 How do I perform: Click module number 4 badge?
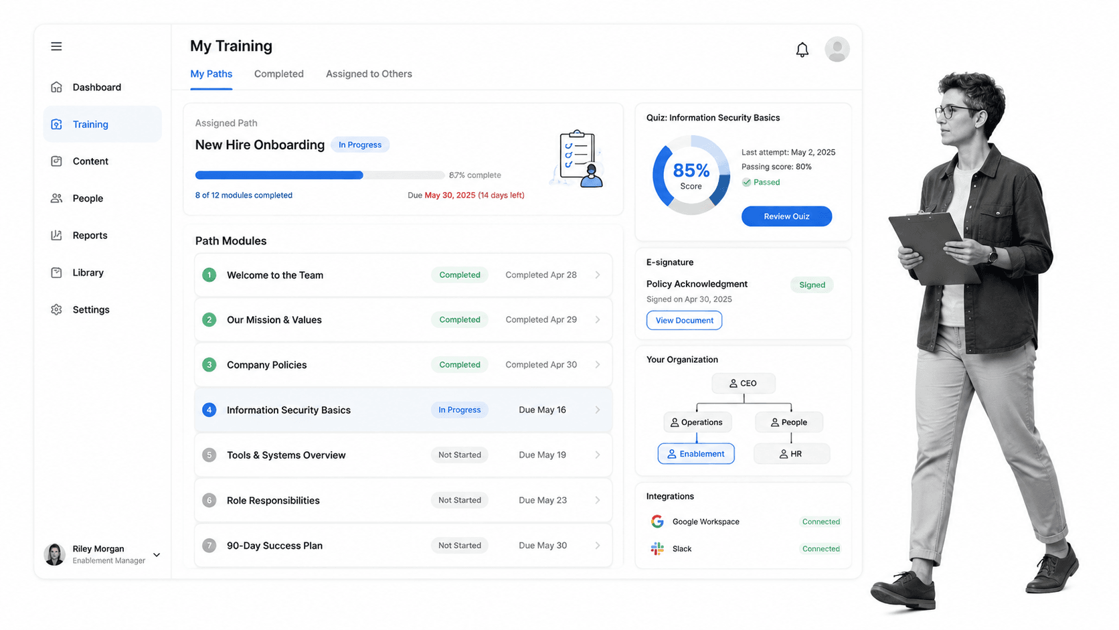pos(209,410)
